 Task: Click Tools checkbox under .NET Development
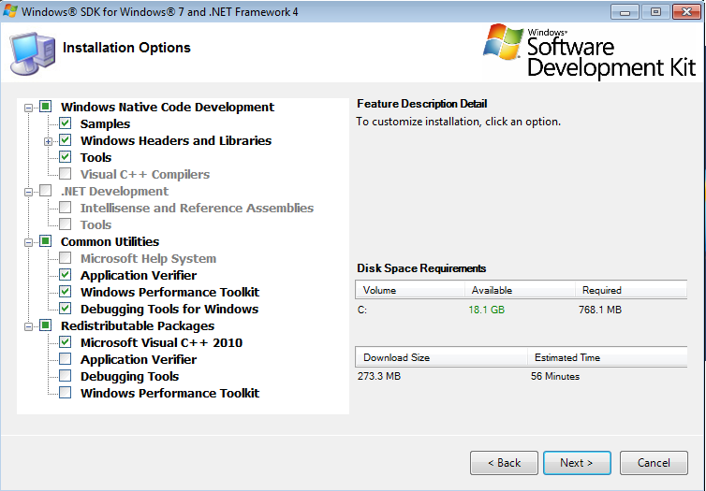(x=66, y=224)
